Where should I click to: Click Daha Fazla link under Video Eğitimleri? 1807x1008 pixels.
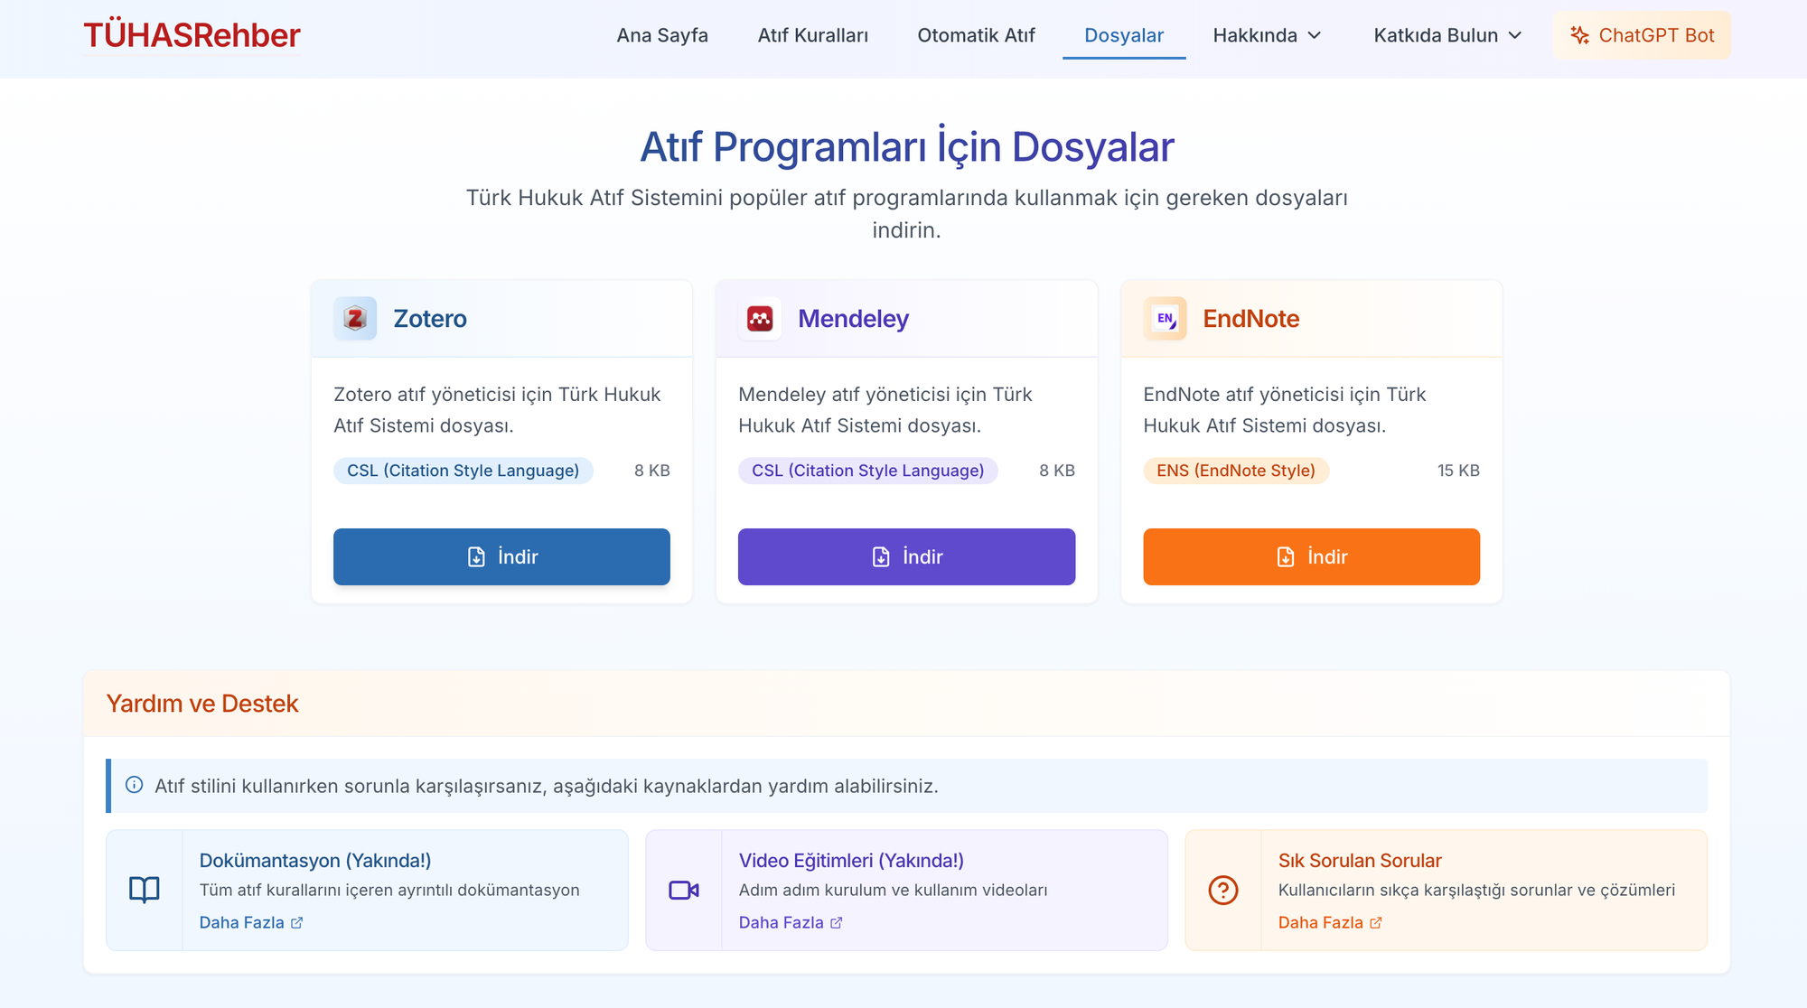(791, 922)
